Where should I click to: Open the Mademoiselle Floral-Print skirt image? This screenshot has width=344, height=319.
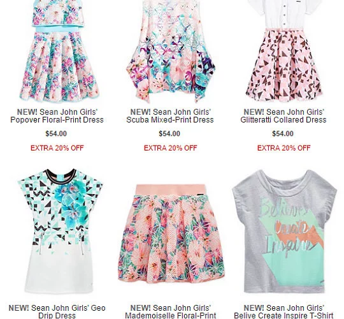(x=171, y=234)
